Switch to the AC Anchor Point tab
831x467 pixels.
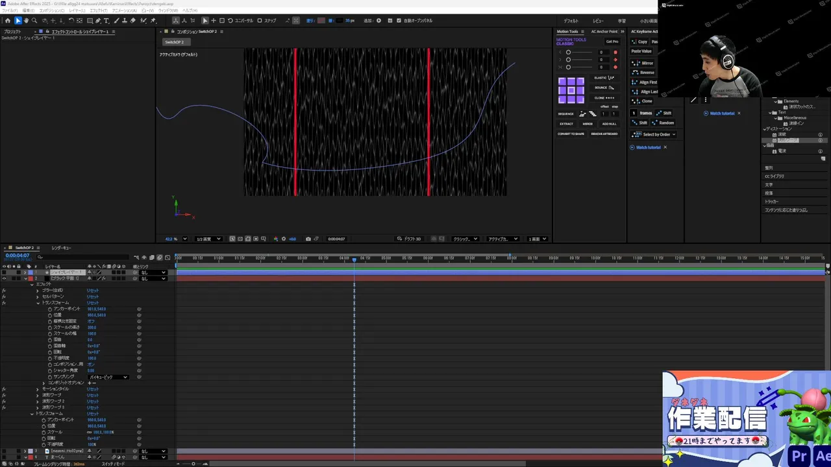pos(604,31)
